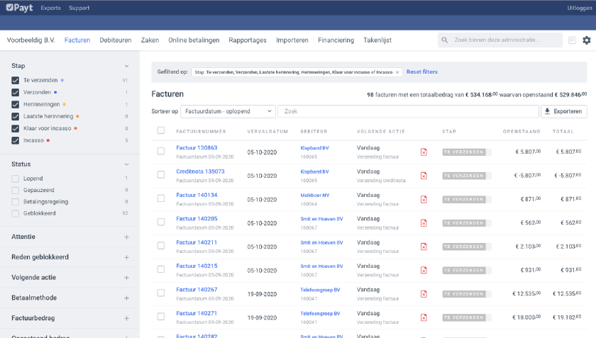Open the settings gear icon
The image size is (596, 338).
(587, 40)
